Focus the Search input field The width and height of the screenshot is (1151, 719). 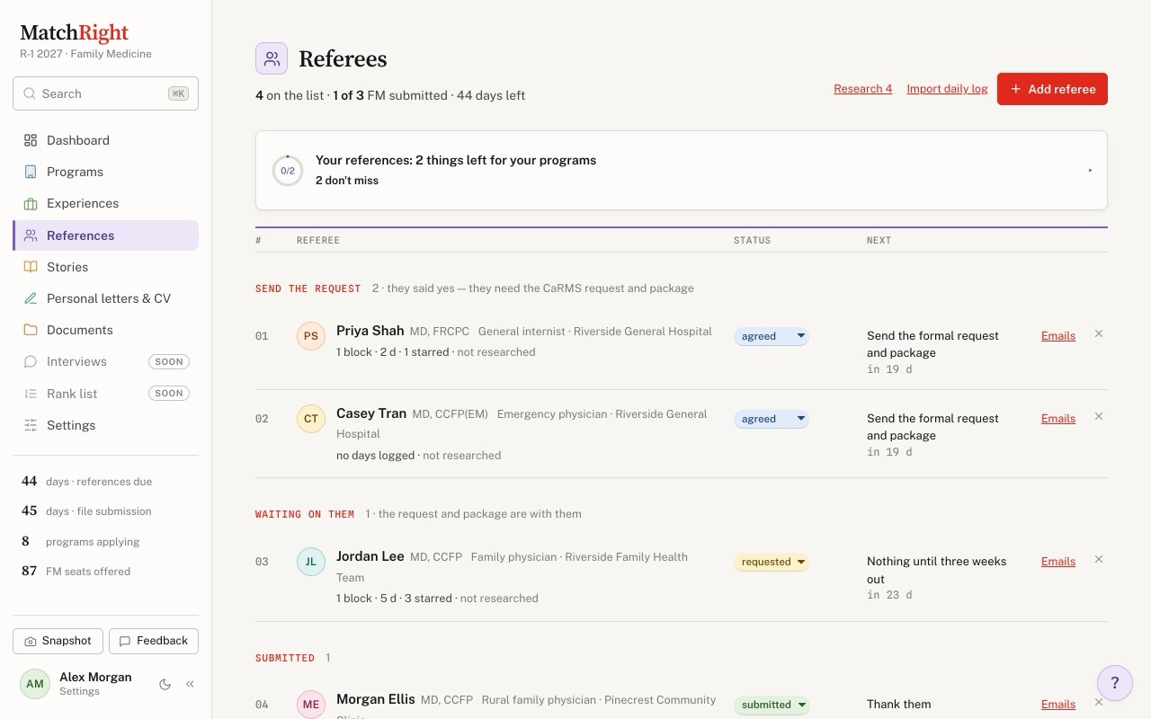click(105, 93)
